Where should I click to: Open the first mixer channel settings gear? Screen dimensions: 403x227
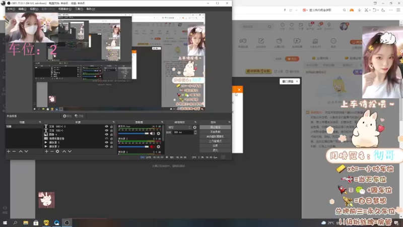pos(159,133)
